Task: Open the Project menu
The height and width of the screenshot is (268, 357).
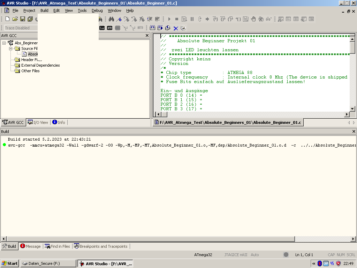Action: click(x=29, y=10)
